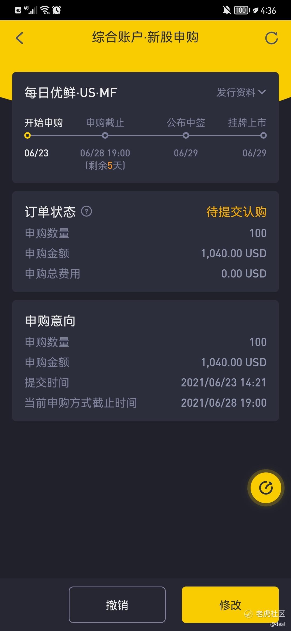Modify the order with 修改 button
291x631 pixels.
[x=230, y=605]
